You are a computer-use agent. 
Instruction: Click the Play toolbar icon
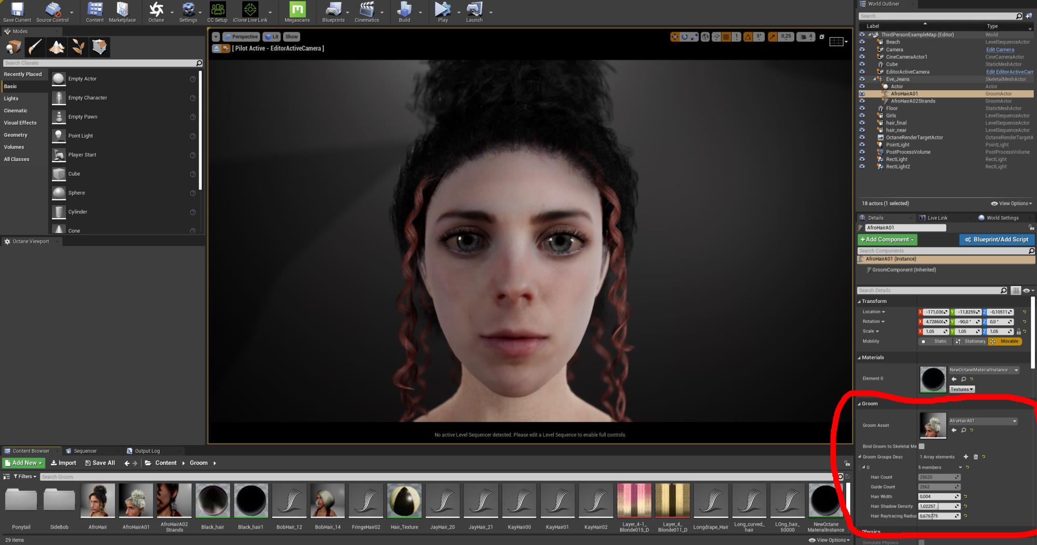tap(443, 12)
